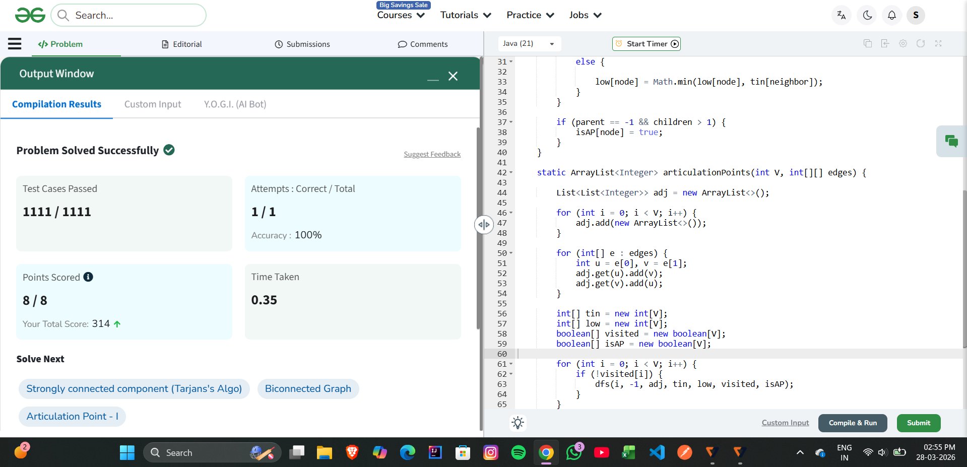Click the language translate icon

click(841, 15)
